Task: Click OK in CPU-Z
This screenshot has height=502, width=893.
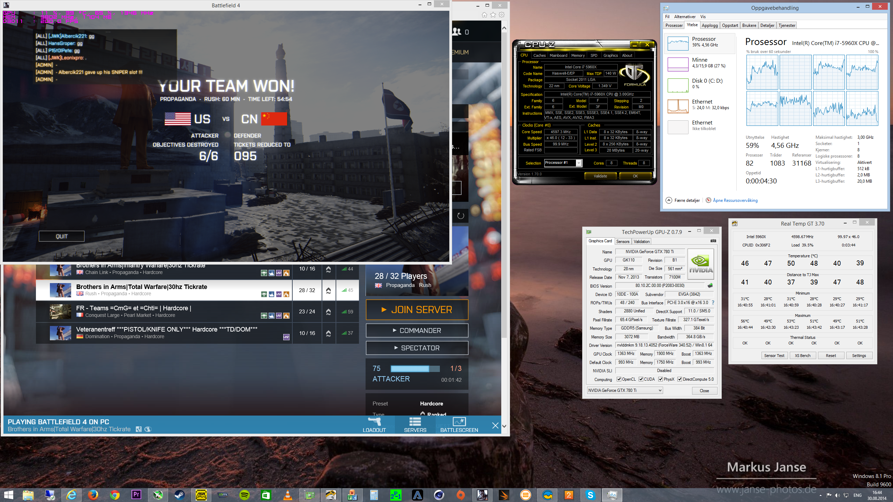Action: (635, 176)
